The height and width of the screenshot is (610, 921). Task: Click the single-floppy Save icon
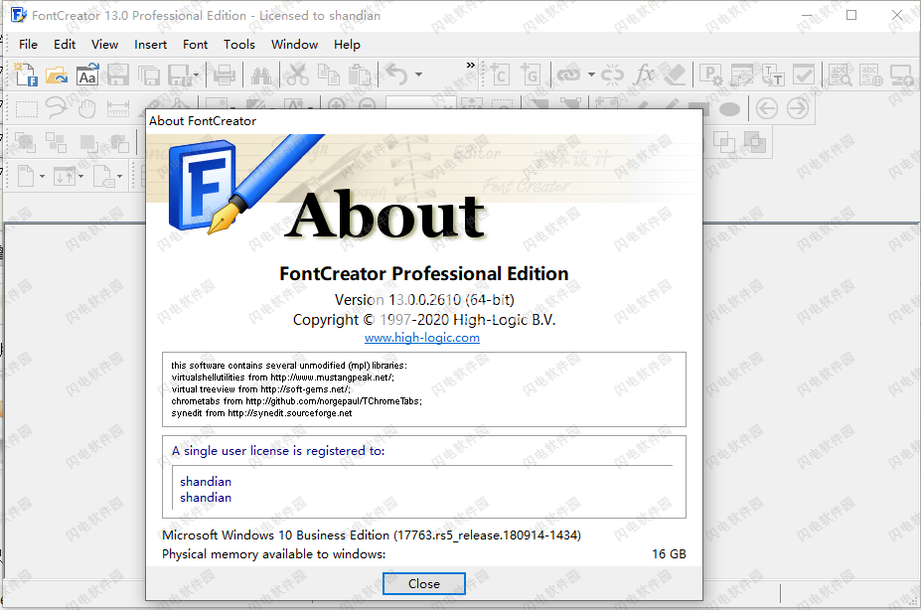pyautogui.click(x=117, y=75)
